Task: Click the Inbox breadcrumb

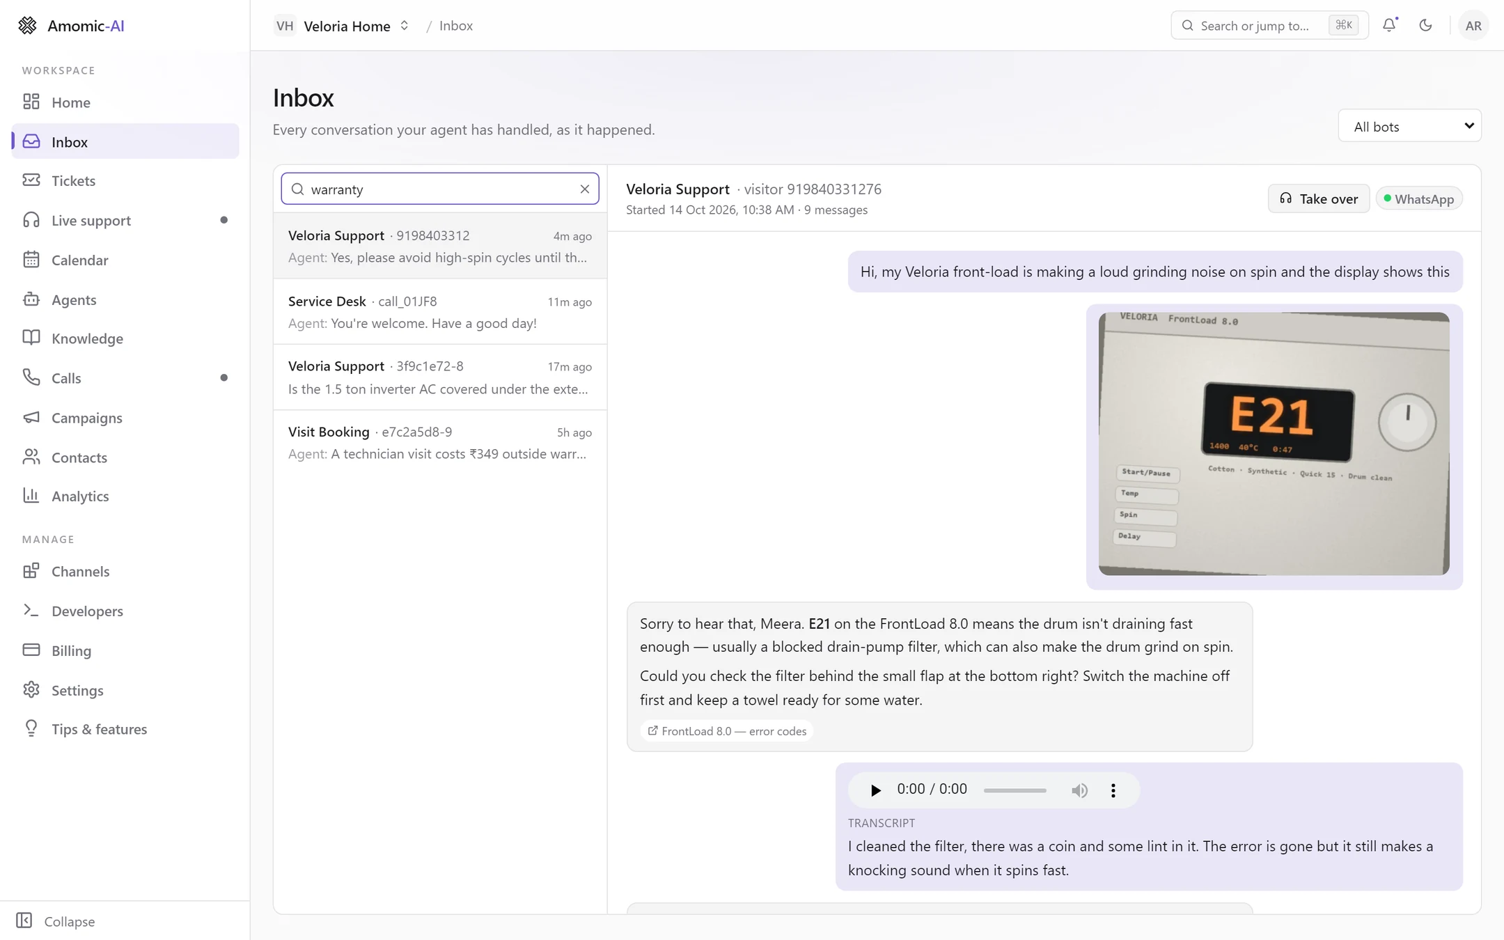Action: pos(456,26)
